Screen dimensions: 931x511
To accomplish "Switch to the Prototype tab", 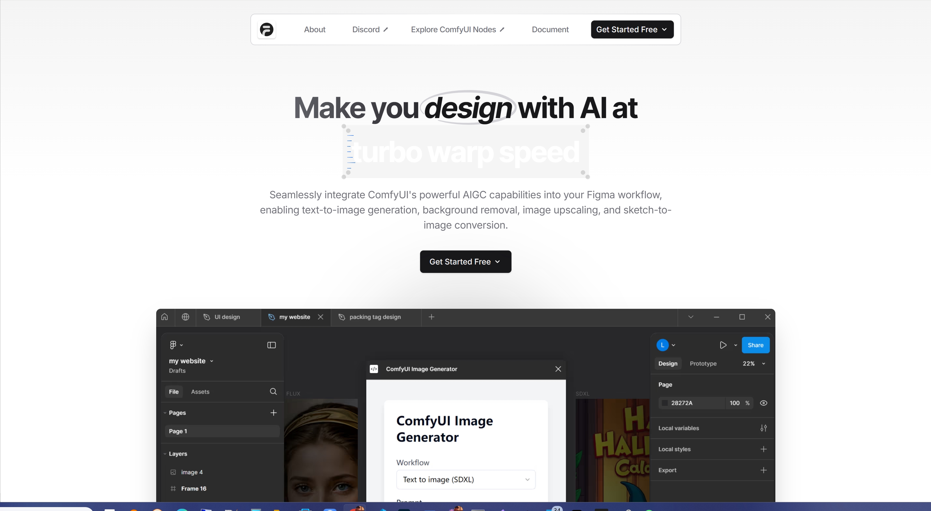I will point(703,363).
